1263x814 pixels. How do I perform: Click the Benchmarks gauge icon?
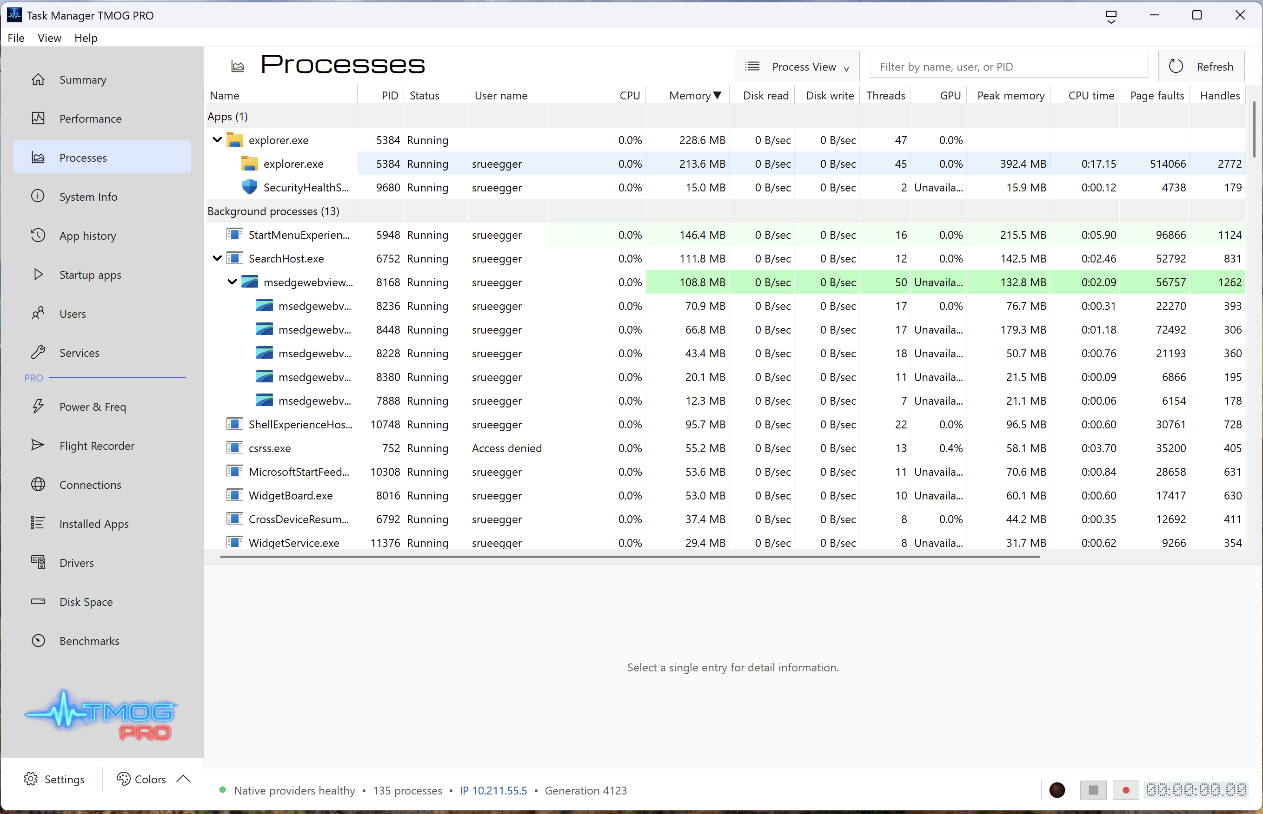tap(38, 641)
